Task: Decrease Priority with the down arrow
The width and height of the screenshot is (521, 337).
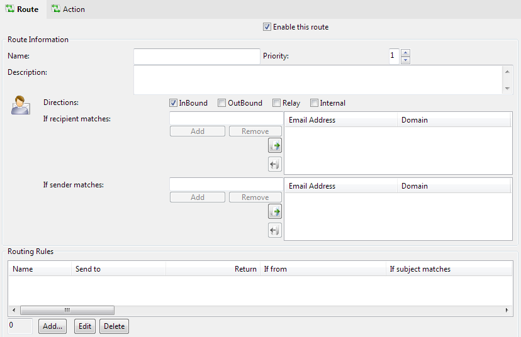Action: [405, 60]
